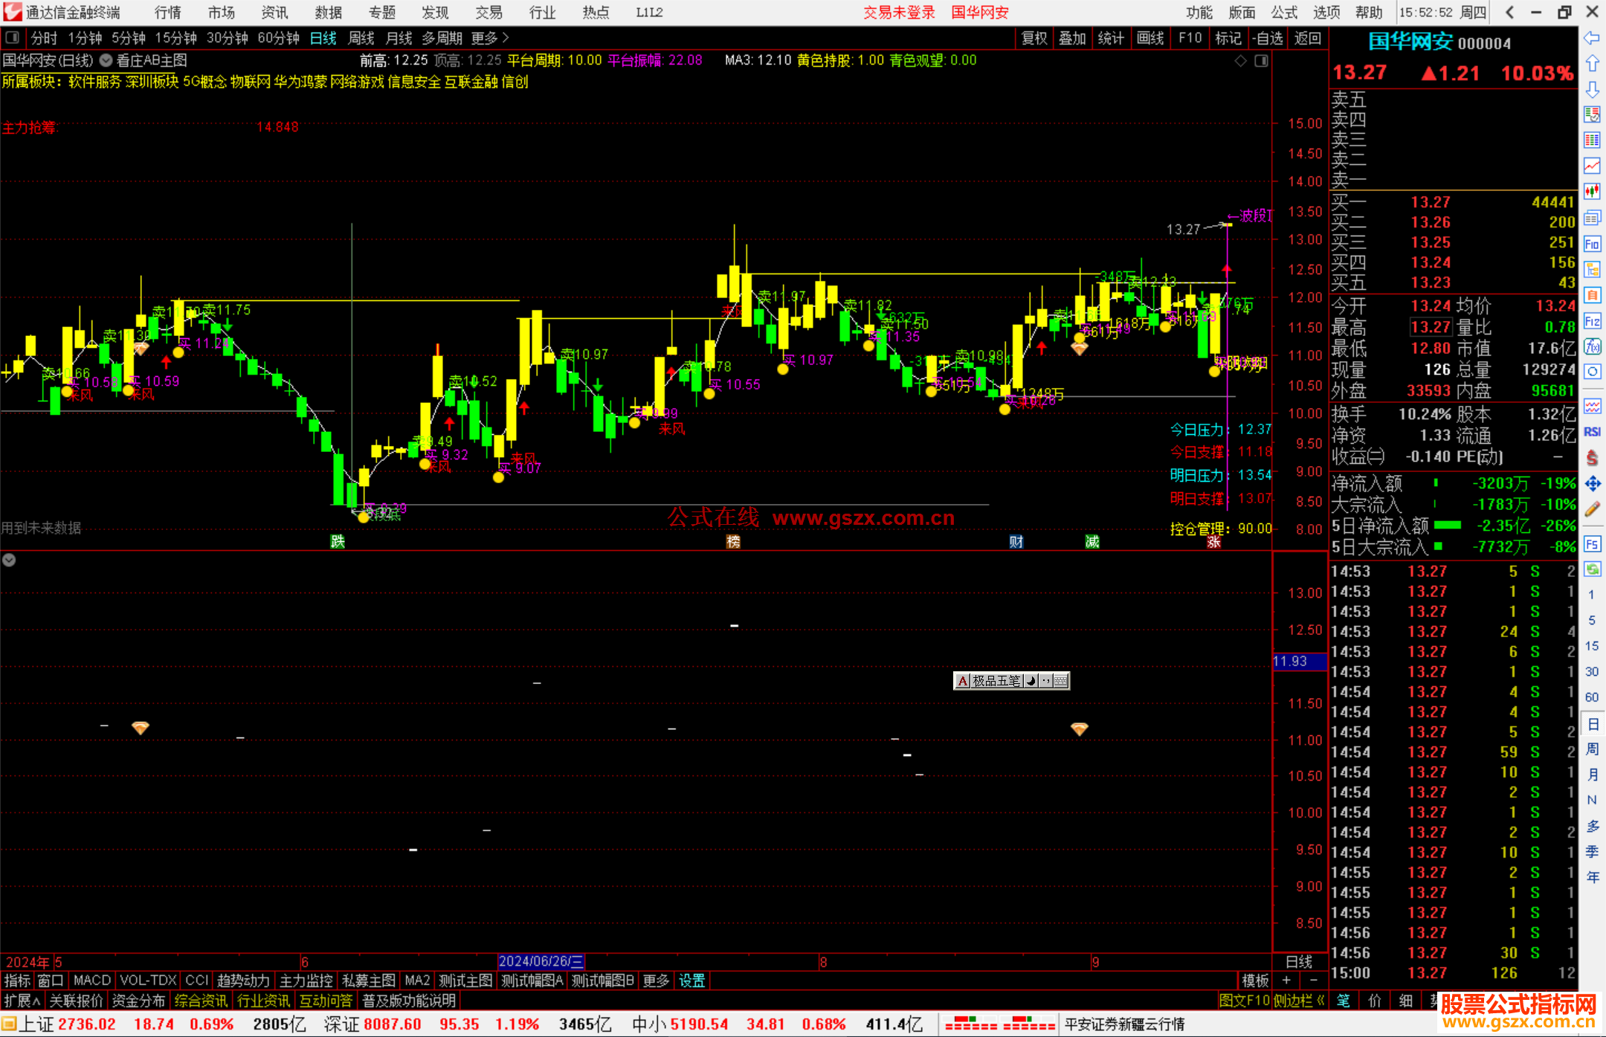The height and width of the screenshot is (1037, 1606).
Task: Open the F10 info icon in sidebar
Action: click(x=1592, y=244)
